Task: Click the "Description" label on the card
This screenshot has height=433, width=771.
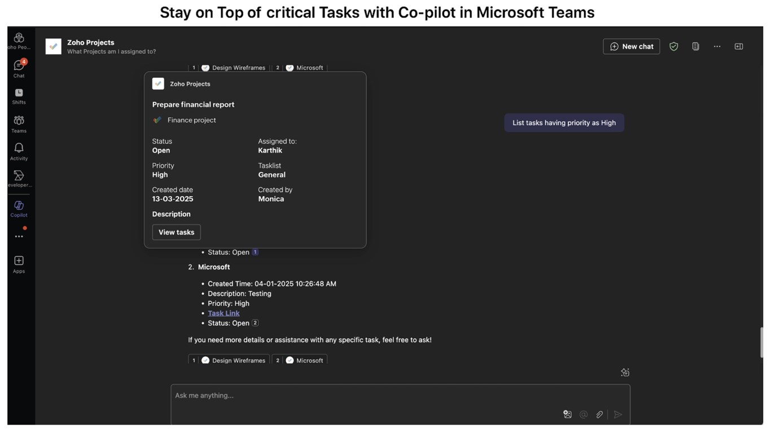Action: [x=171, y=214]
